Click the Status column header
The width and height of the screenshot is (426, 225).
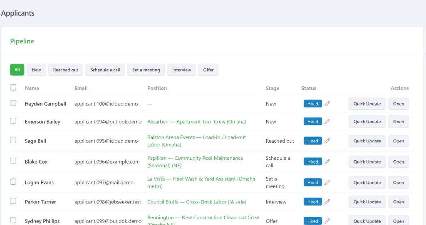click(x=309, y=88)
